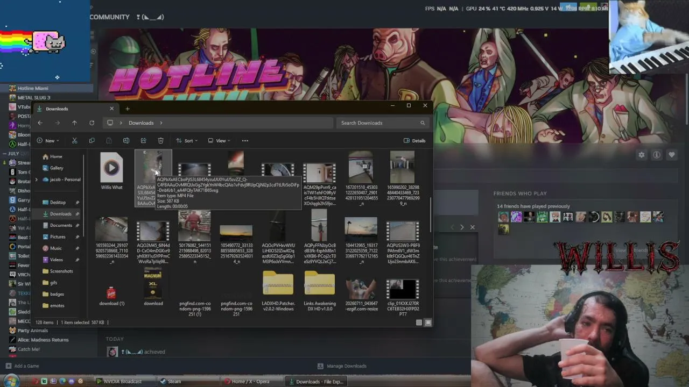Open a new File Explorer tab
Image resolution: width=689 pixels, height=387 pixels.
tap(128, 109)
